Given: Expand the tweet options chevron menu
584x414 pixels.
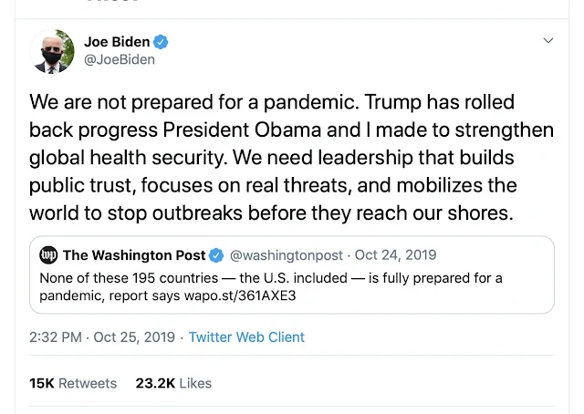Looking at the screenshot, I should click(x=547, y=41).
